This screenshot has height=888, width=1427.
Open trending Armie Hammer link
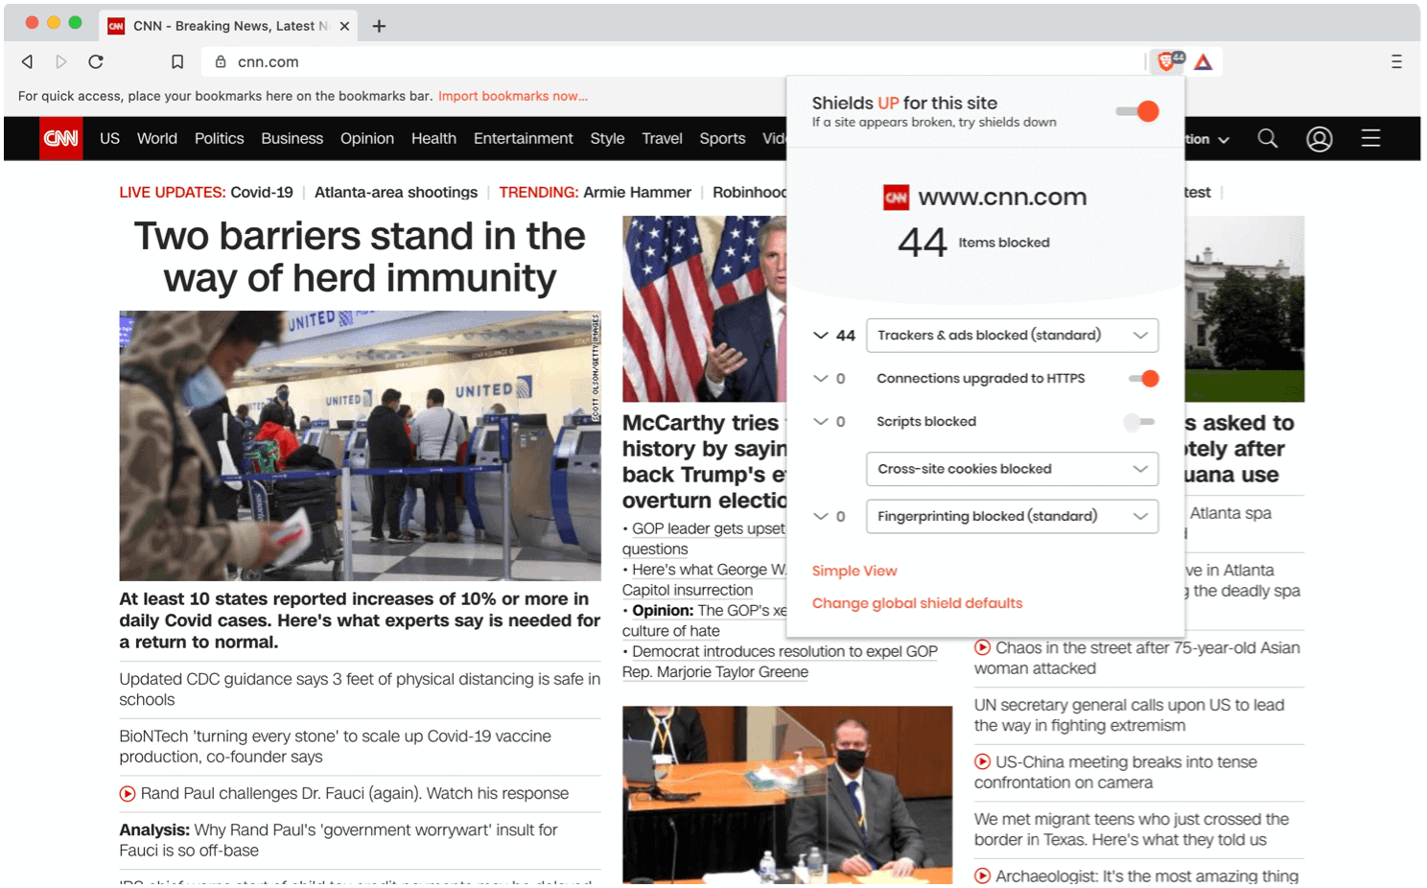tap(638, 192)
